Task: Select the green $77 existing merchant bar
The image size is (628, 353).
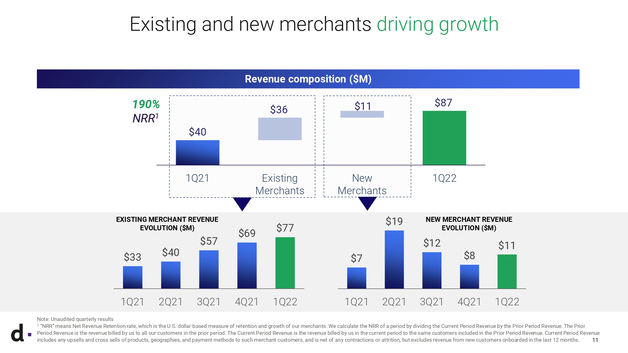Action: (x=285, y=263)
